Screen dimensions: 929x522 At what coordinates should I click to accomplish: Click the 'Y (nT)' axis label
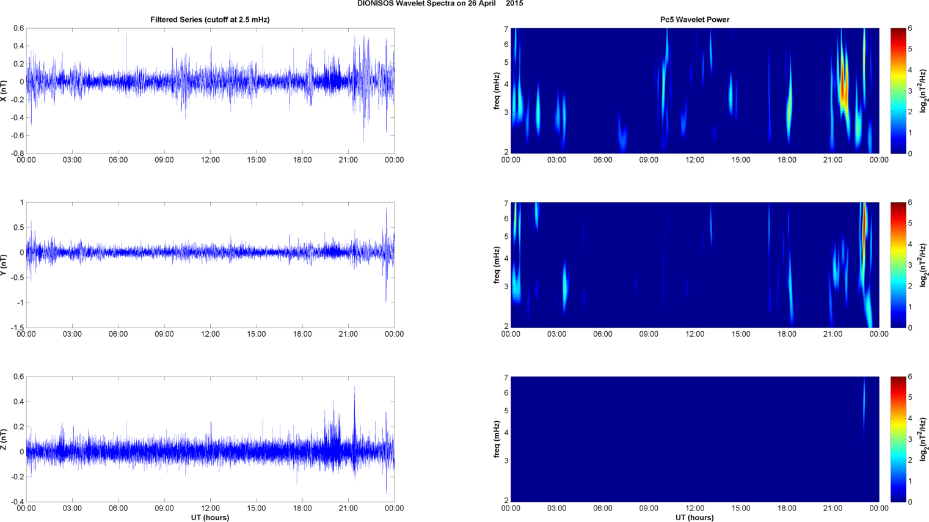(x=4, y=265)
